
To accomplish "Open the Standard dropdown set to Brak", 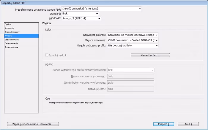I will tap(80, 14).
